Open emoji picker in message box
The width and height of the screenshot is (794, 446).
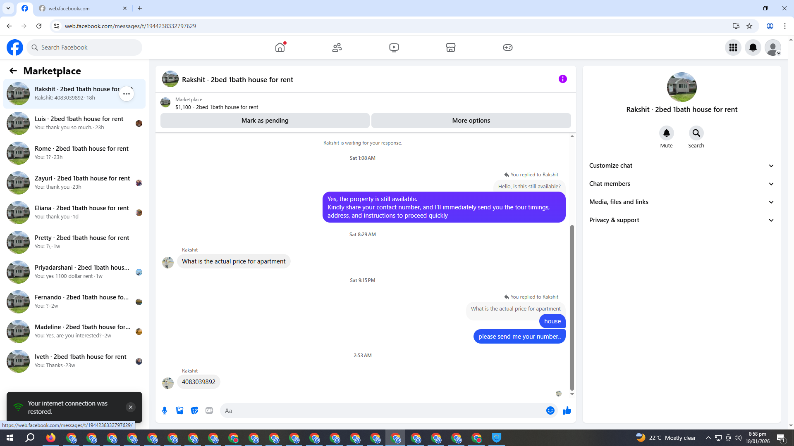click(550, 410)
